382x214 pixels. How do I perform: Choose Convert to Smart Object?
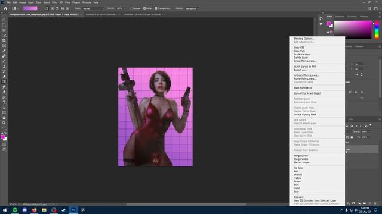[307, 93]
